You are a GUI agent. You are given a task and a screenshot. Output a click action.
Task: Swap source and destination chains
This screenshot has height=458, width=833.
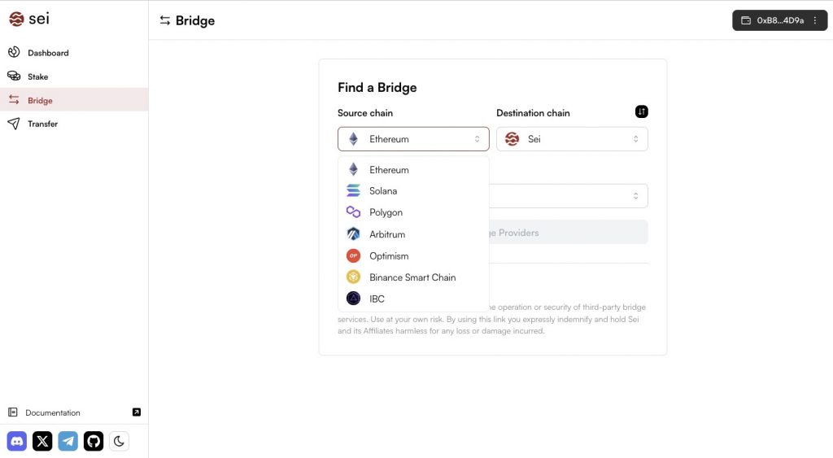641,111
